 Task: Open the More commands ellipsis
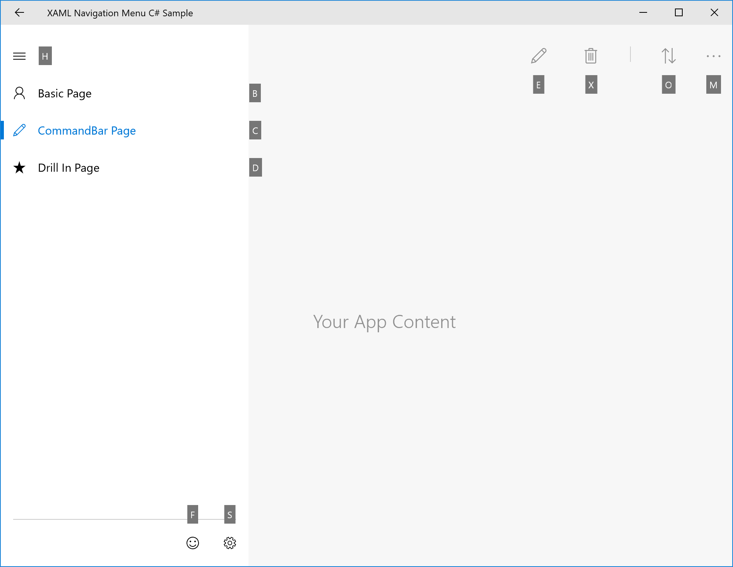(x=713, y=56)
